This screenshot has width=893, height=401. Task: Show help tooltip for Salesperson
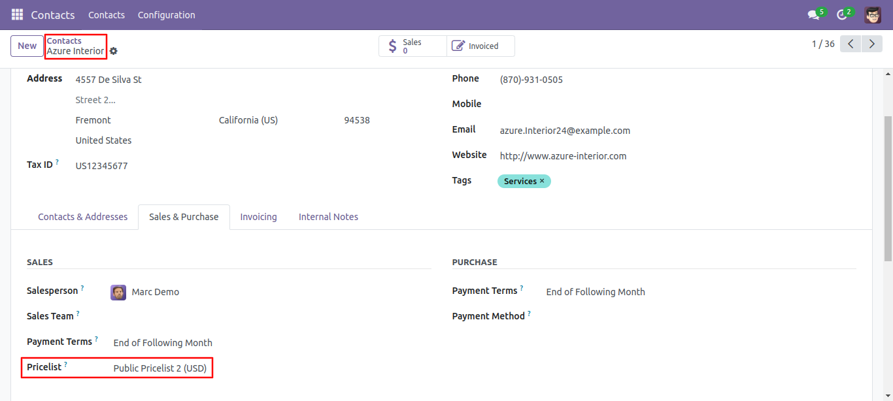(82, 288)
